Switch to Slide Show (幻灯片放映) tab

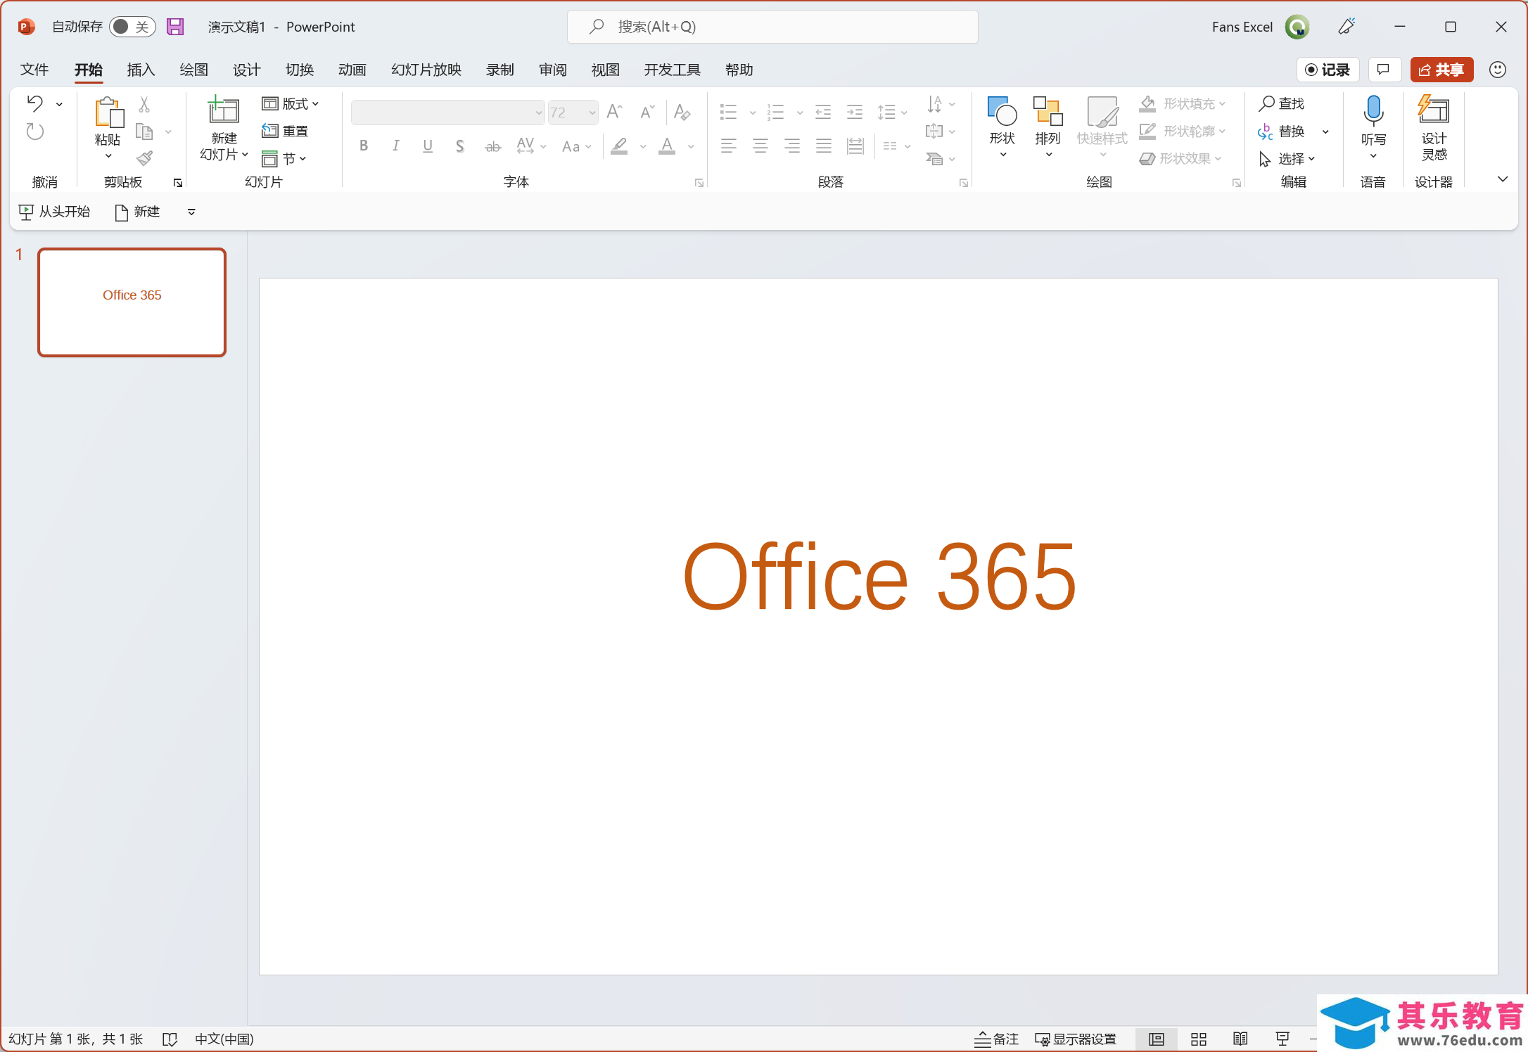coord(426,70)
